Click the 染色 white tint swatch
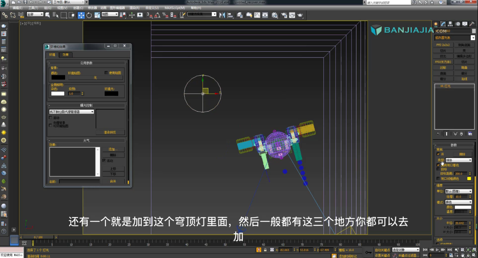 tap(58, 94)
